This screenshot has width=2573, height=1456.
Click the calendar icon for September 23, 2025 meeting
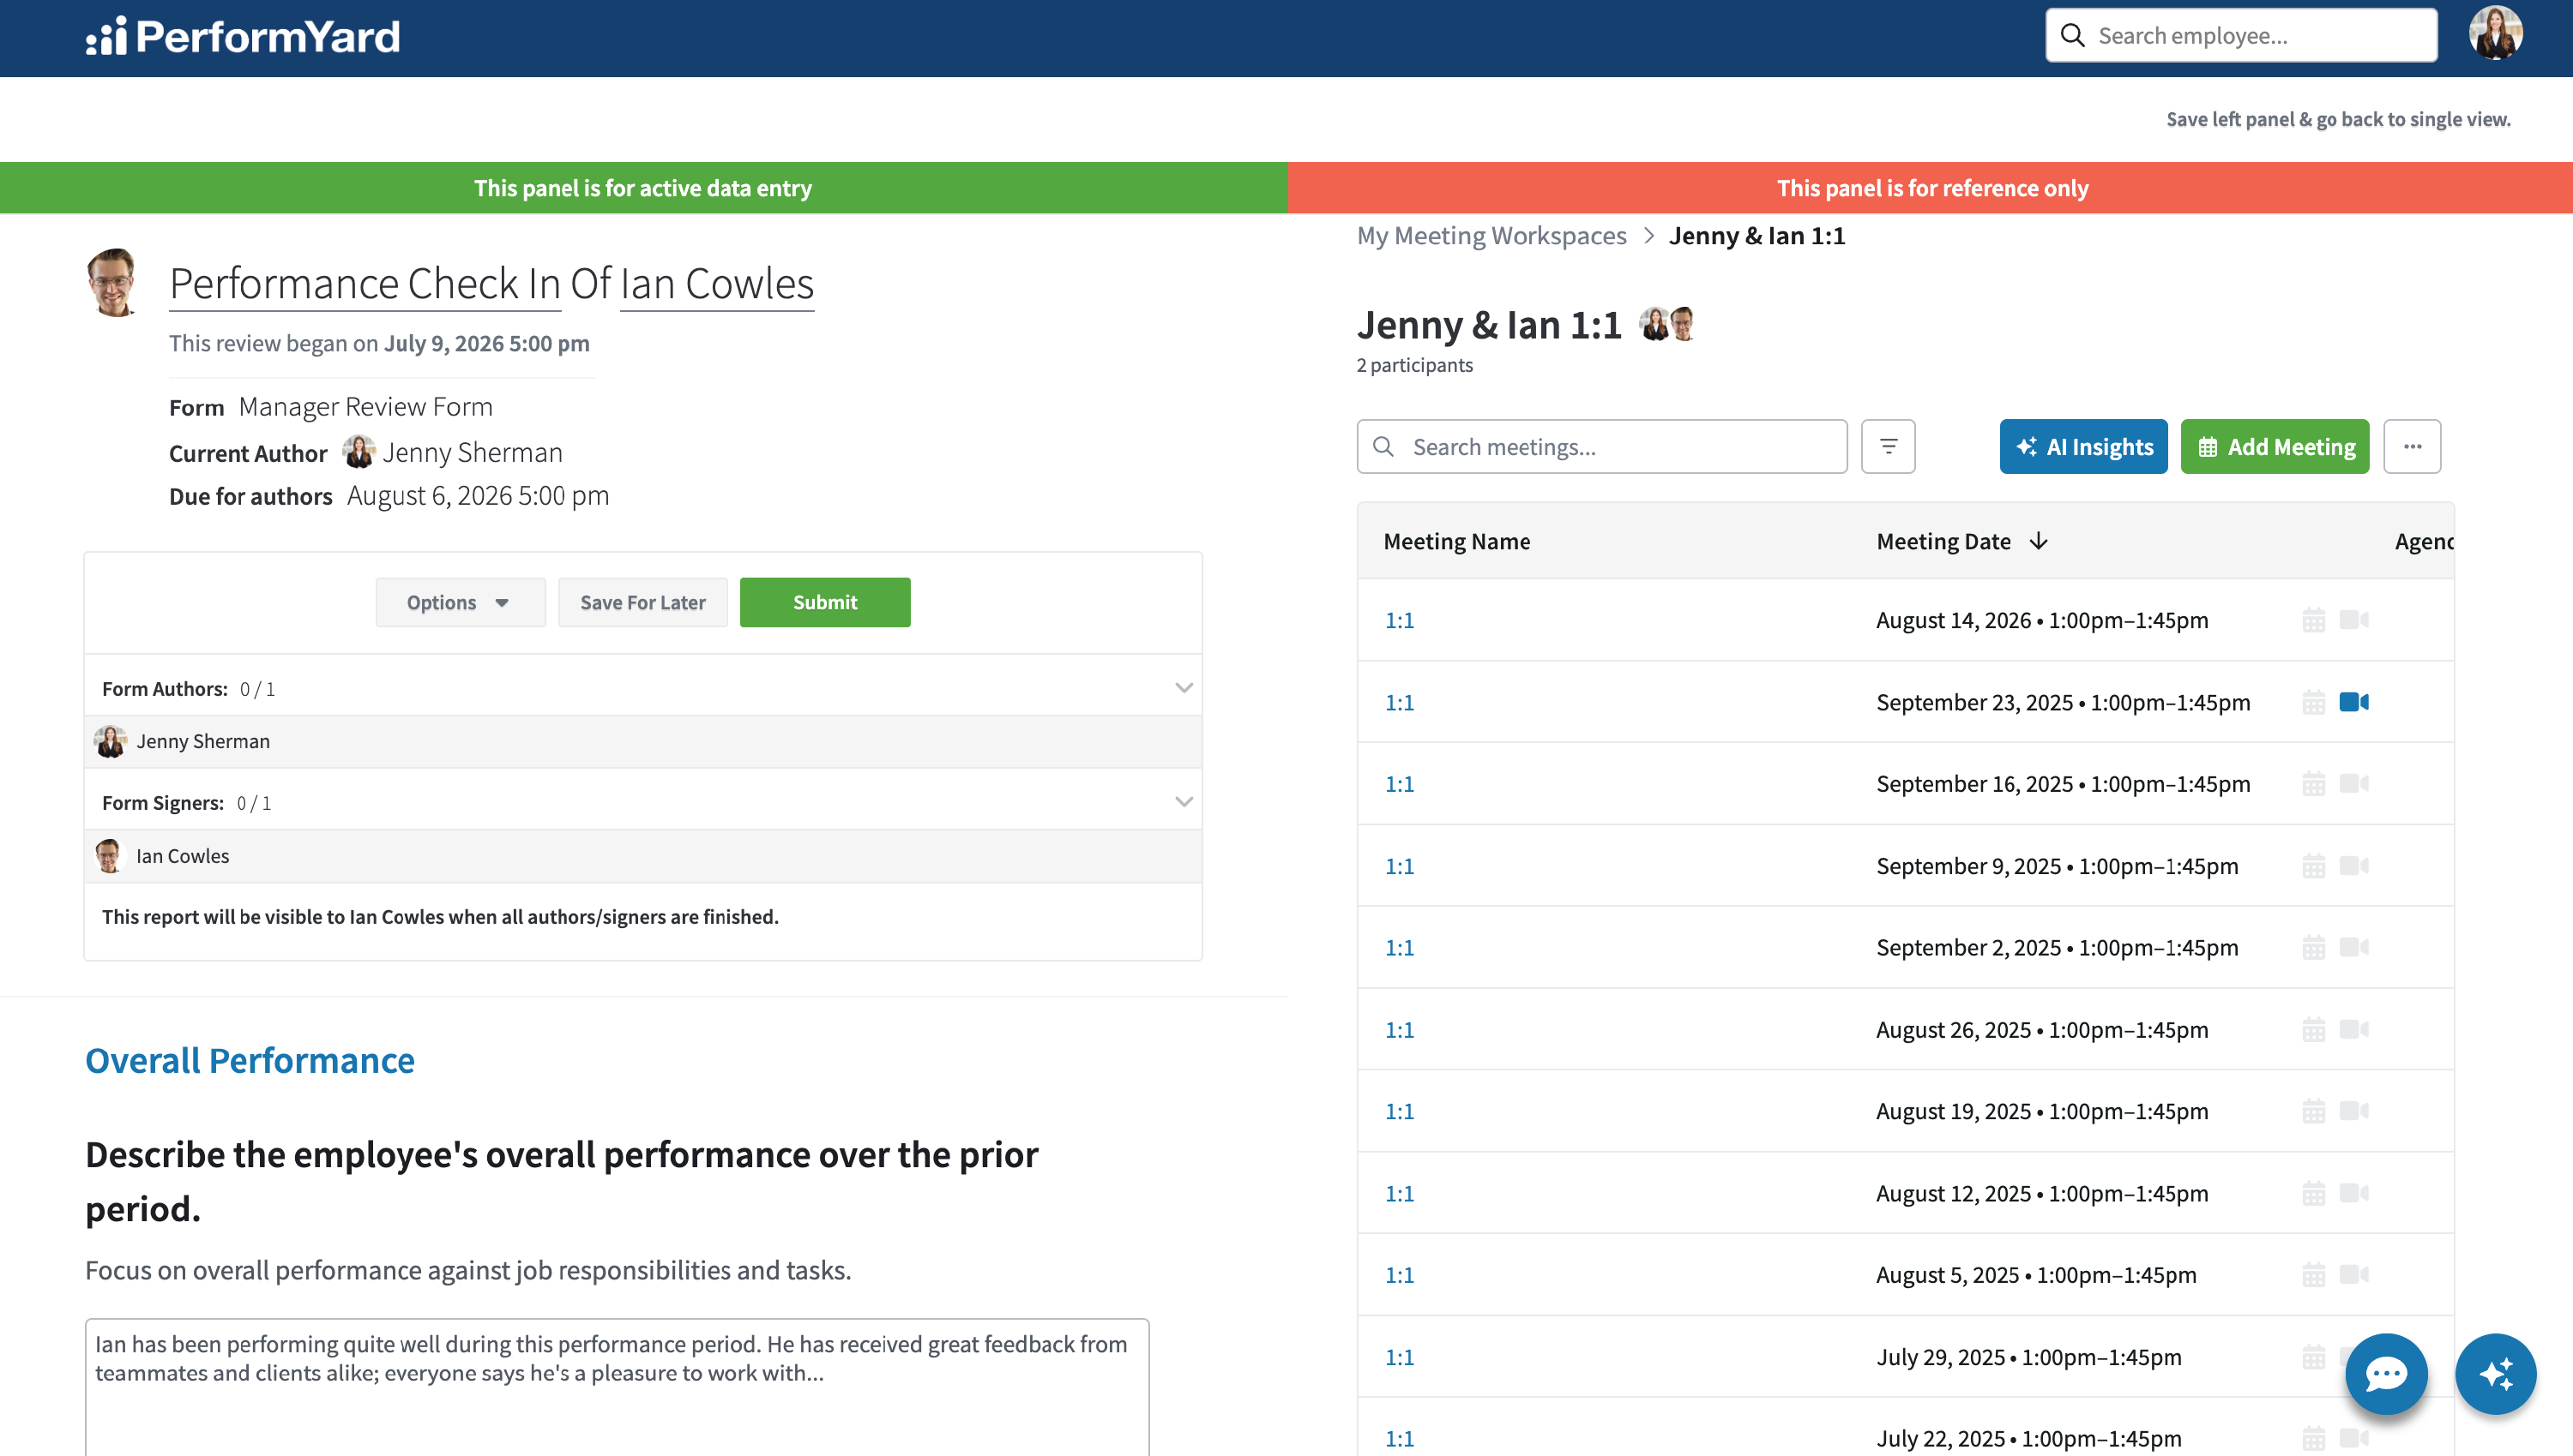tap(2313, 702)
